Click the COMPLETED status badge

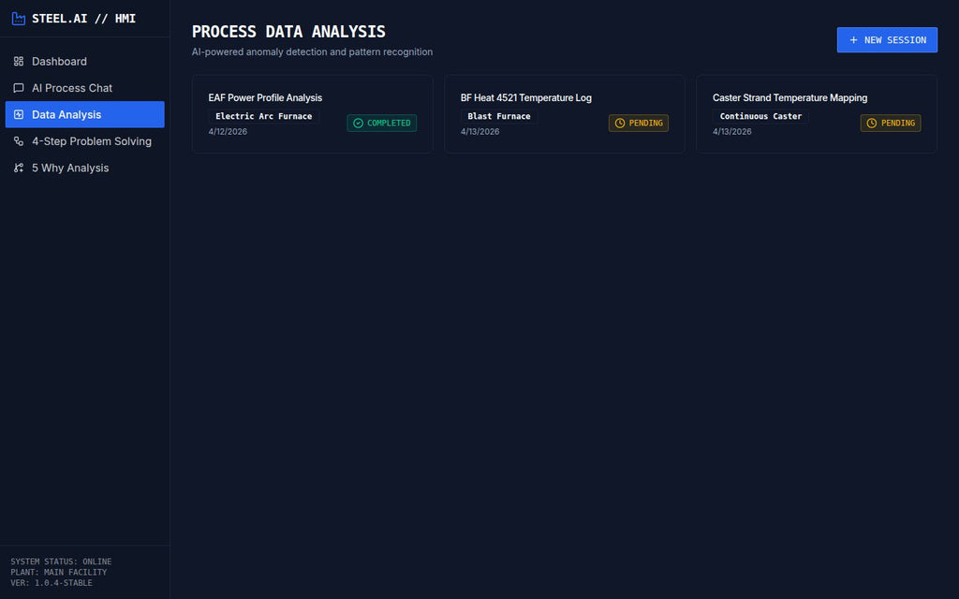coord(381,123)
